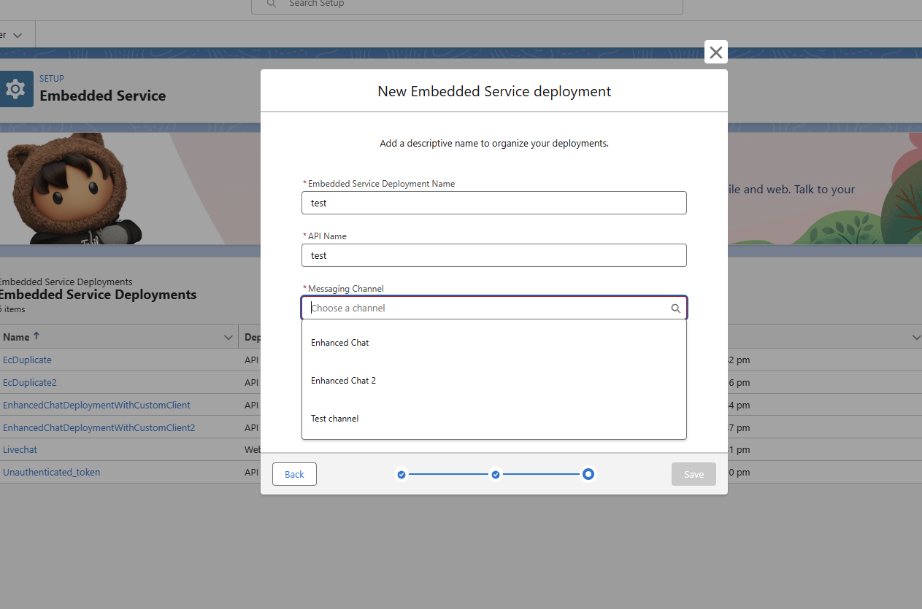Viewport: 922px width, 609px height.
Task: Close the New Embedded Service deployment dialog
Action: pos(715,52)
